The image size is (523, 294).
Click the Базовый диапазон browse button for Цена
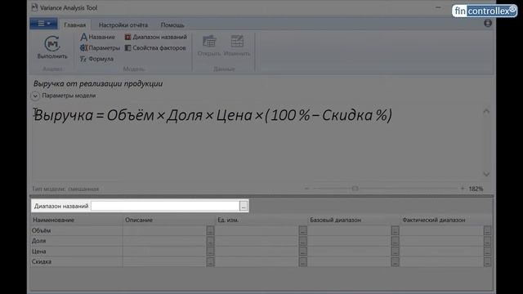(395, 252)
